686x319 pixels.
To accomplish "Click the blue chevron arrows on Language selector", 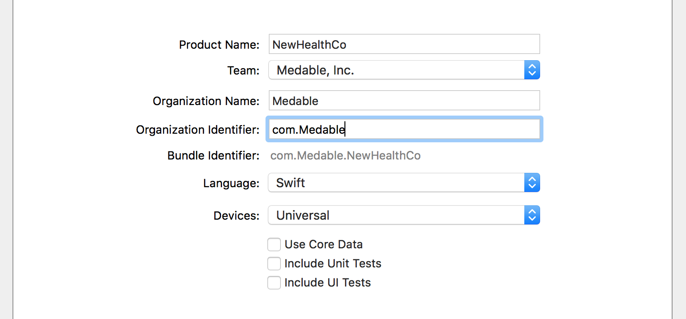I will (532, 183).
